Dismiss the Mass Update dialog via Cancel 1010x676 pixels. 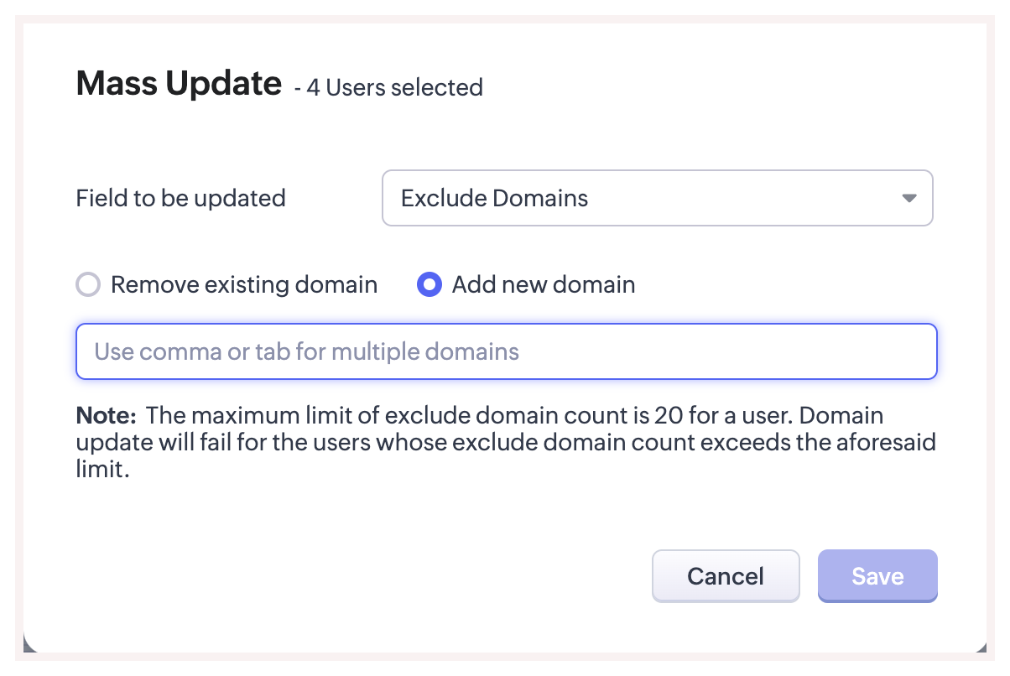point(725,576)
